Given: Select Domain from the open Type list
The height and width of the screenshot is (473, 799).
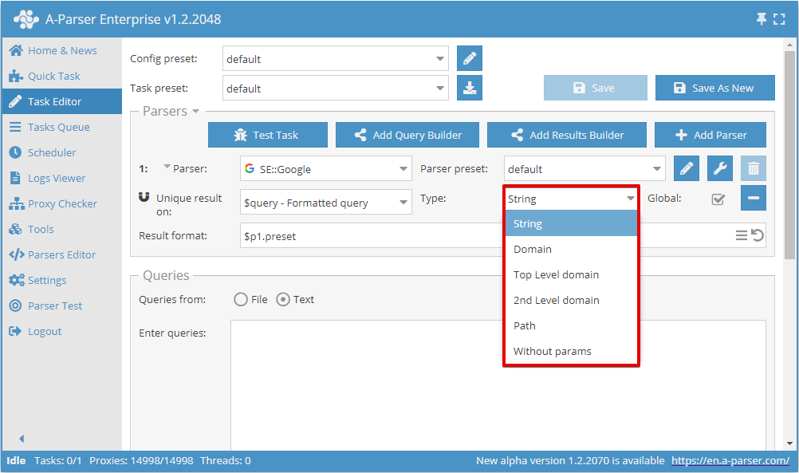Looking at the screenshot, I should (533, 249).
